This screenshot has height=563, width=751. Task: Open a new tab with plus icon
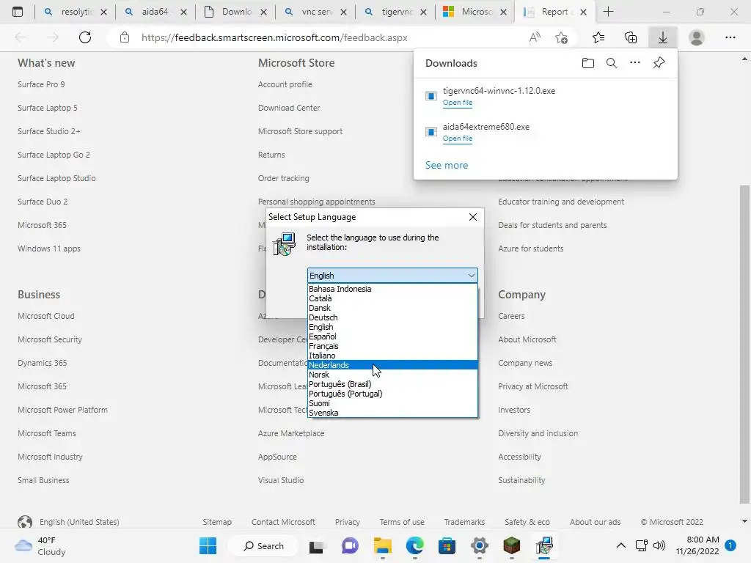[608, 12]
